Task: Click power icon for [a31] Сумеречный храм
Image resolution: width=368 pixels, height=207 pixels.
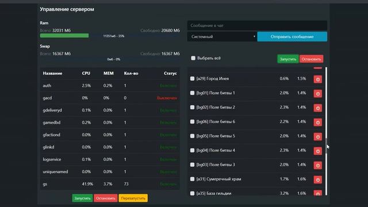Action: click(318, 180)
